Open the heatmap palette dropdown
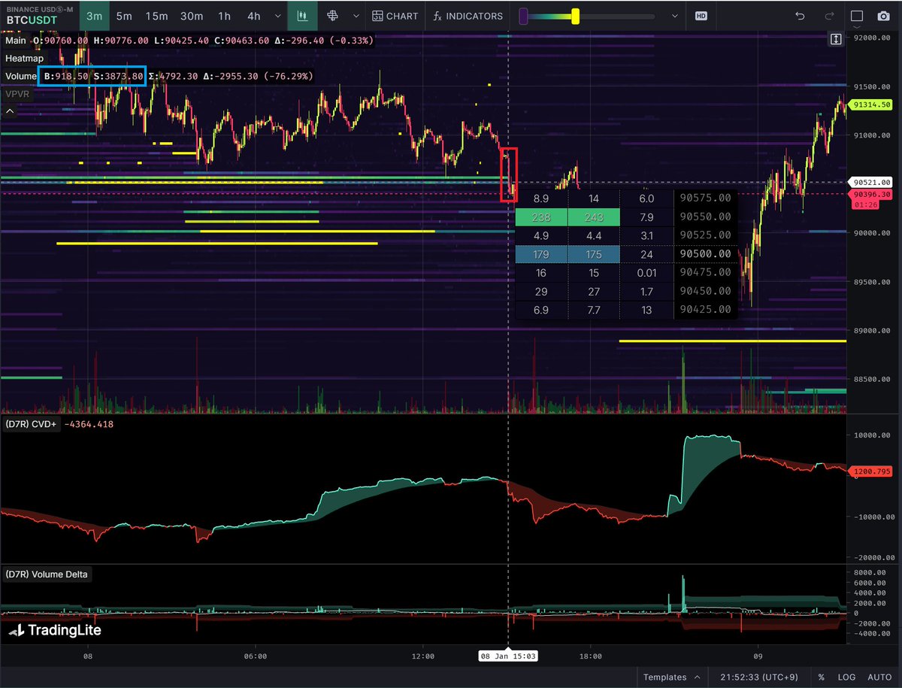This screenshot has width=902, height=688. 673,15
